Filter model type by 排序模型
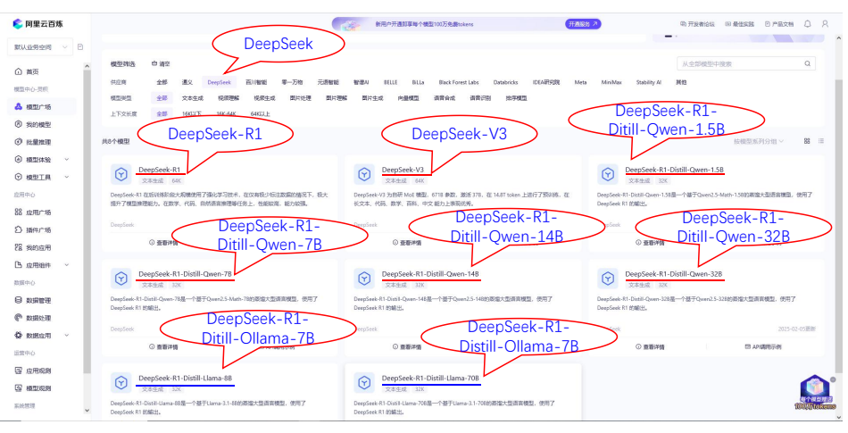 click(516, 98)
